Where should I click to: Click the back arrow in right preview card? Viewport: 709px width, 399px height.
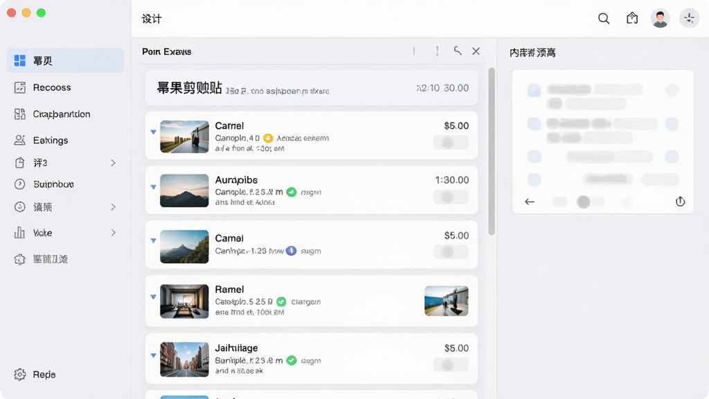click(530, 202)
